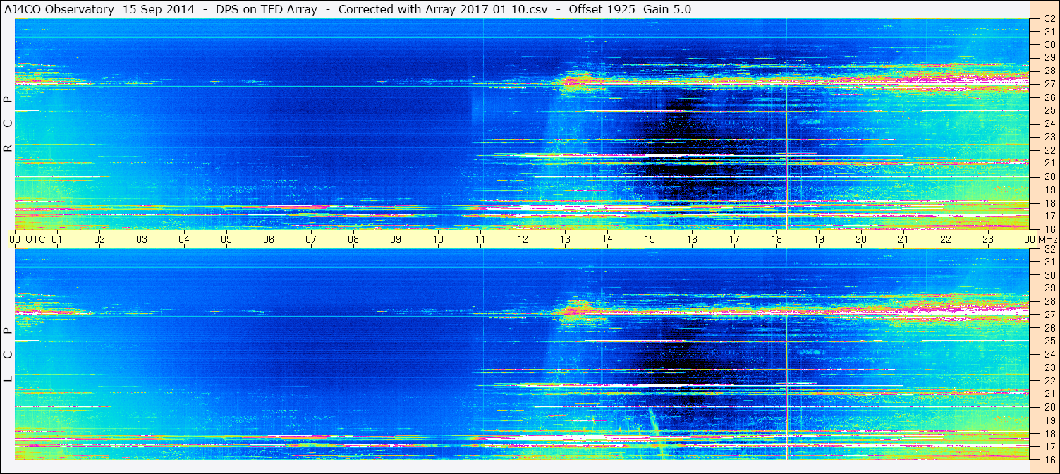The image size is (1060, 474).
Task: Select the 06 hour marker on time axis
Action: point(269,239)
